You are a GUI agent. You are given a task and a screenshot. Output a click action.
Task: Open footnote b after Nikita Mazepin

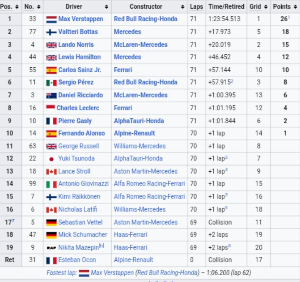click(101, 246)
